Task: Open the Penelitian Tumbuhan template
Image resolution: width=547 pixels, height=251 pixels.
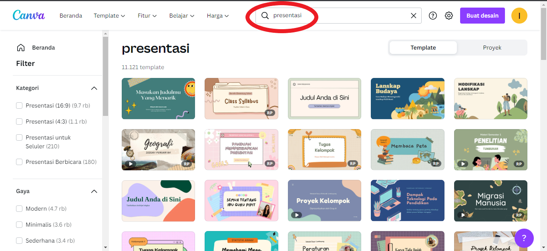Action: pyautogui.click(x=491, y=149)
